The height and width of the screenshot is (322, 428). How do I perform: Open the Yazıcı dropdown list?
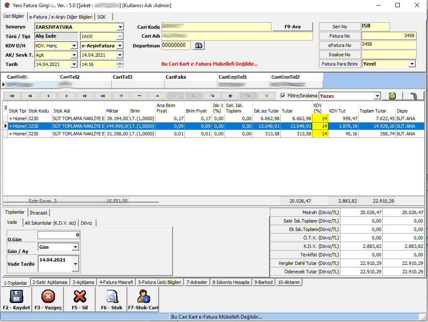377,96
